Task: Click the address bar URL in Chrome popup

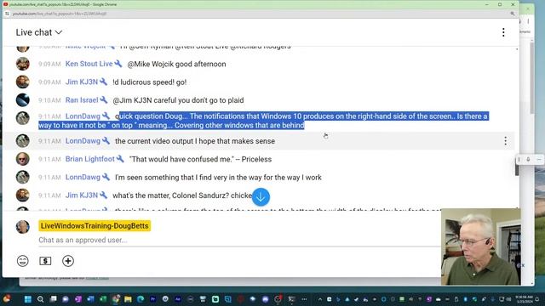Action: pos(60,14)
